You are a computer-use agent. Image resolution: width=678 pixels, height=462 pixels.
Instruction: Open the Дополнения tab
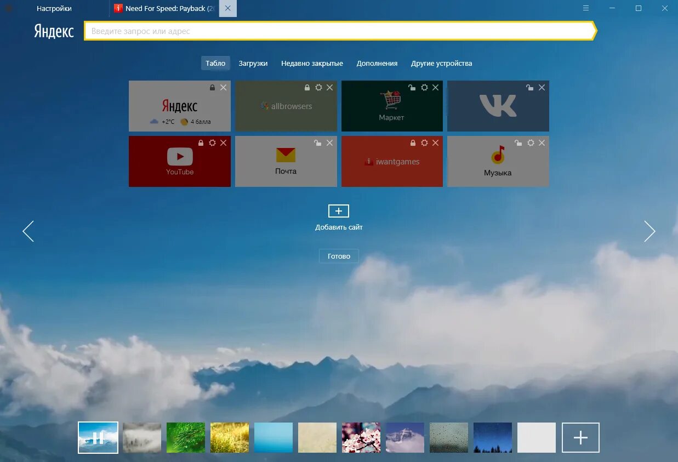coord(377,63)
